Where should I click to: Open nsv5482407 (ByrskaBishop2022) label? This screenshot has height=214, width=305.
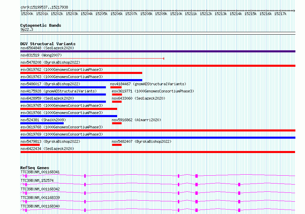click(x=142, y=141)
